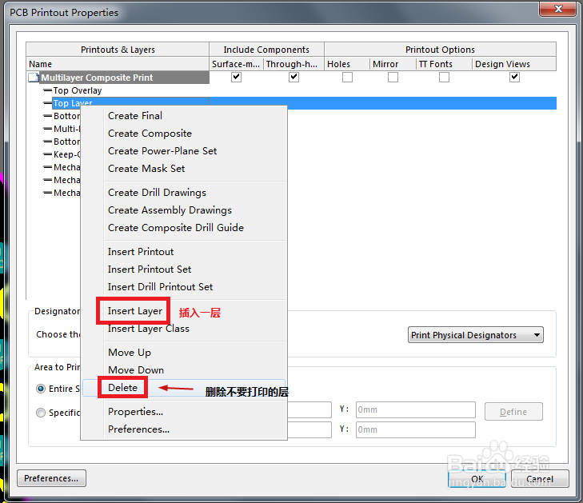Close the PCB Printout Properties dialog
Image resolution: width=583 pixels, height=503 pixels.
(557, 9)
